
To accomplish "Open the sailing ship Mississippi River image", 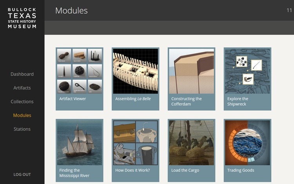I will coord(80,143).
